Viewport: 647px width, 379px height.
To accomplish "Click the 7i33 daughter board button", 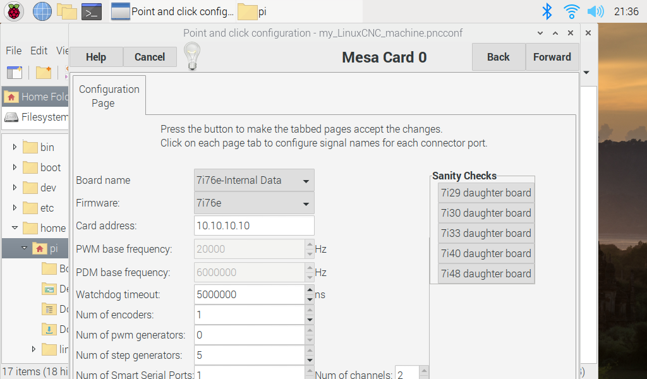I will 486,234.
